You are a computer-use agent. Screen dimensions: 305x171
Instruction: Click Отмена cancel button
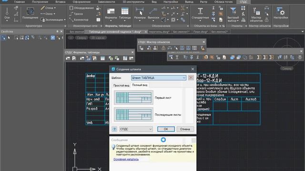[x=185, y=129]
